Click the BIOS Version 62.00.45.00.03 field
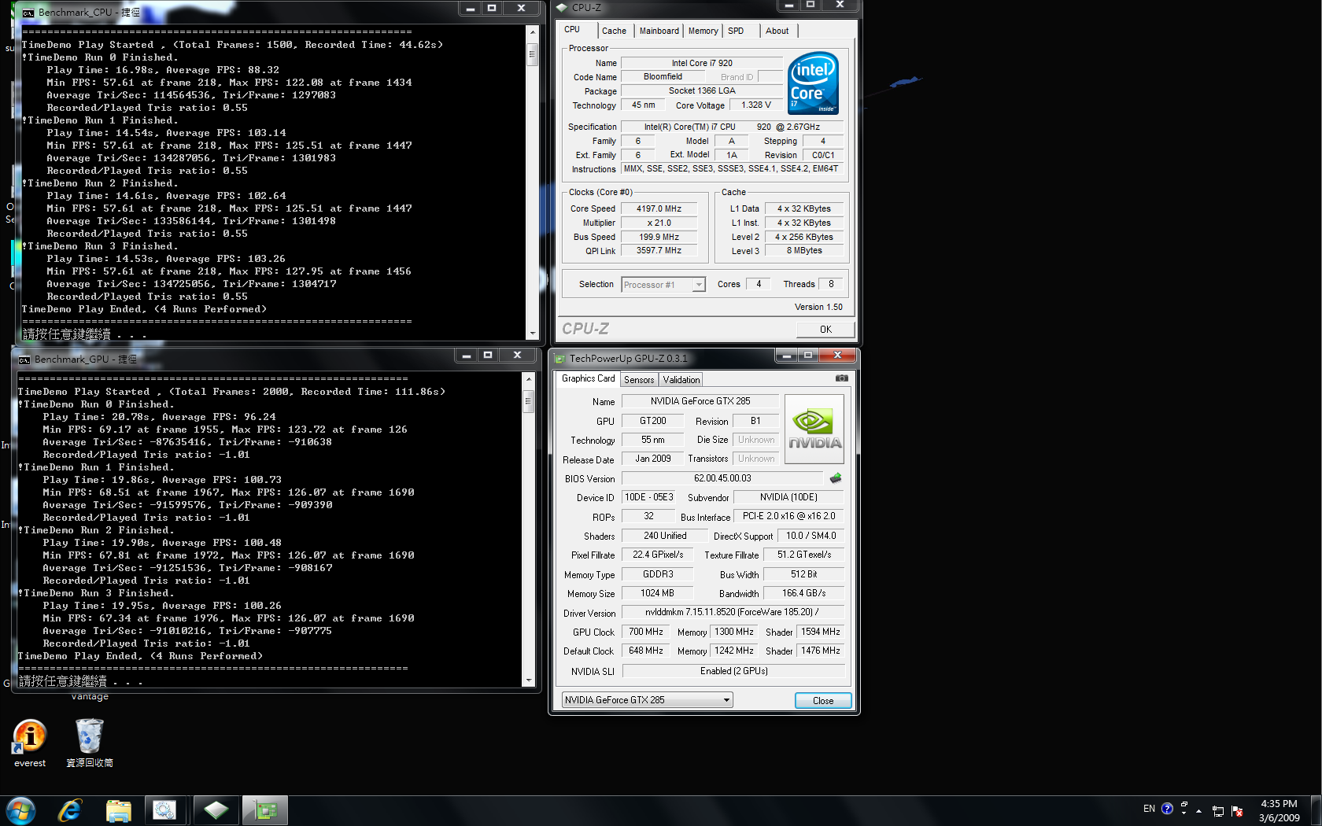Viewport: 1322px width, 826px height. pos(722,478)
